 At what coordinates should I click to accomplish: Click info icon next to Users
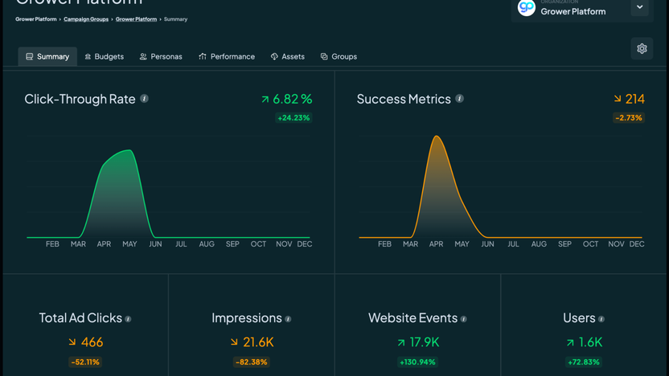click(601, 319)
